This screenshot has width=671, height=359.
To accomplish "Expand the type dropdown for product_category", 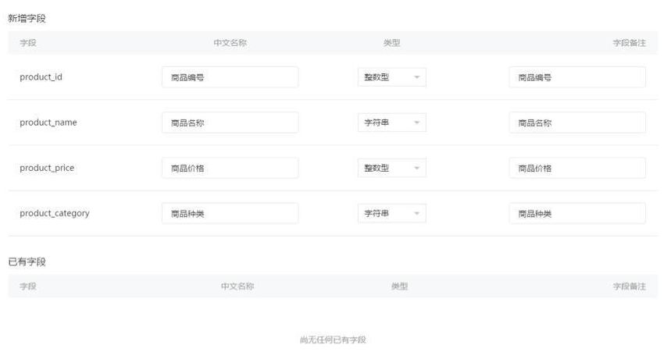I will (391, 213).
